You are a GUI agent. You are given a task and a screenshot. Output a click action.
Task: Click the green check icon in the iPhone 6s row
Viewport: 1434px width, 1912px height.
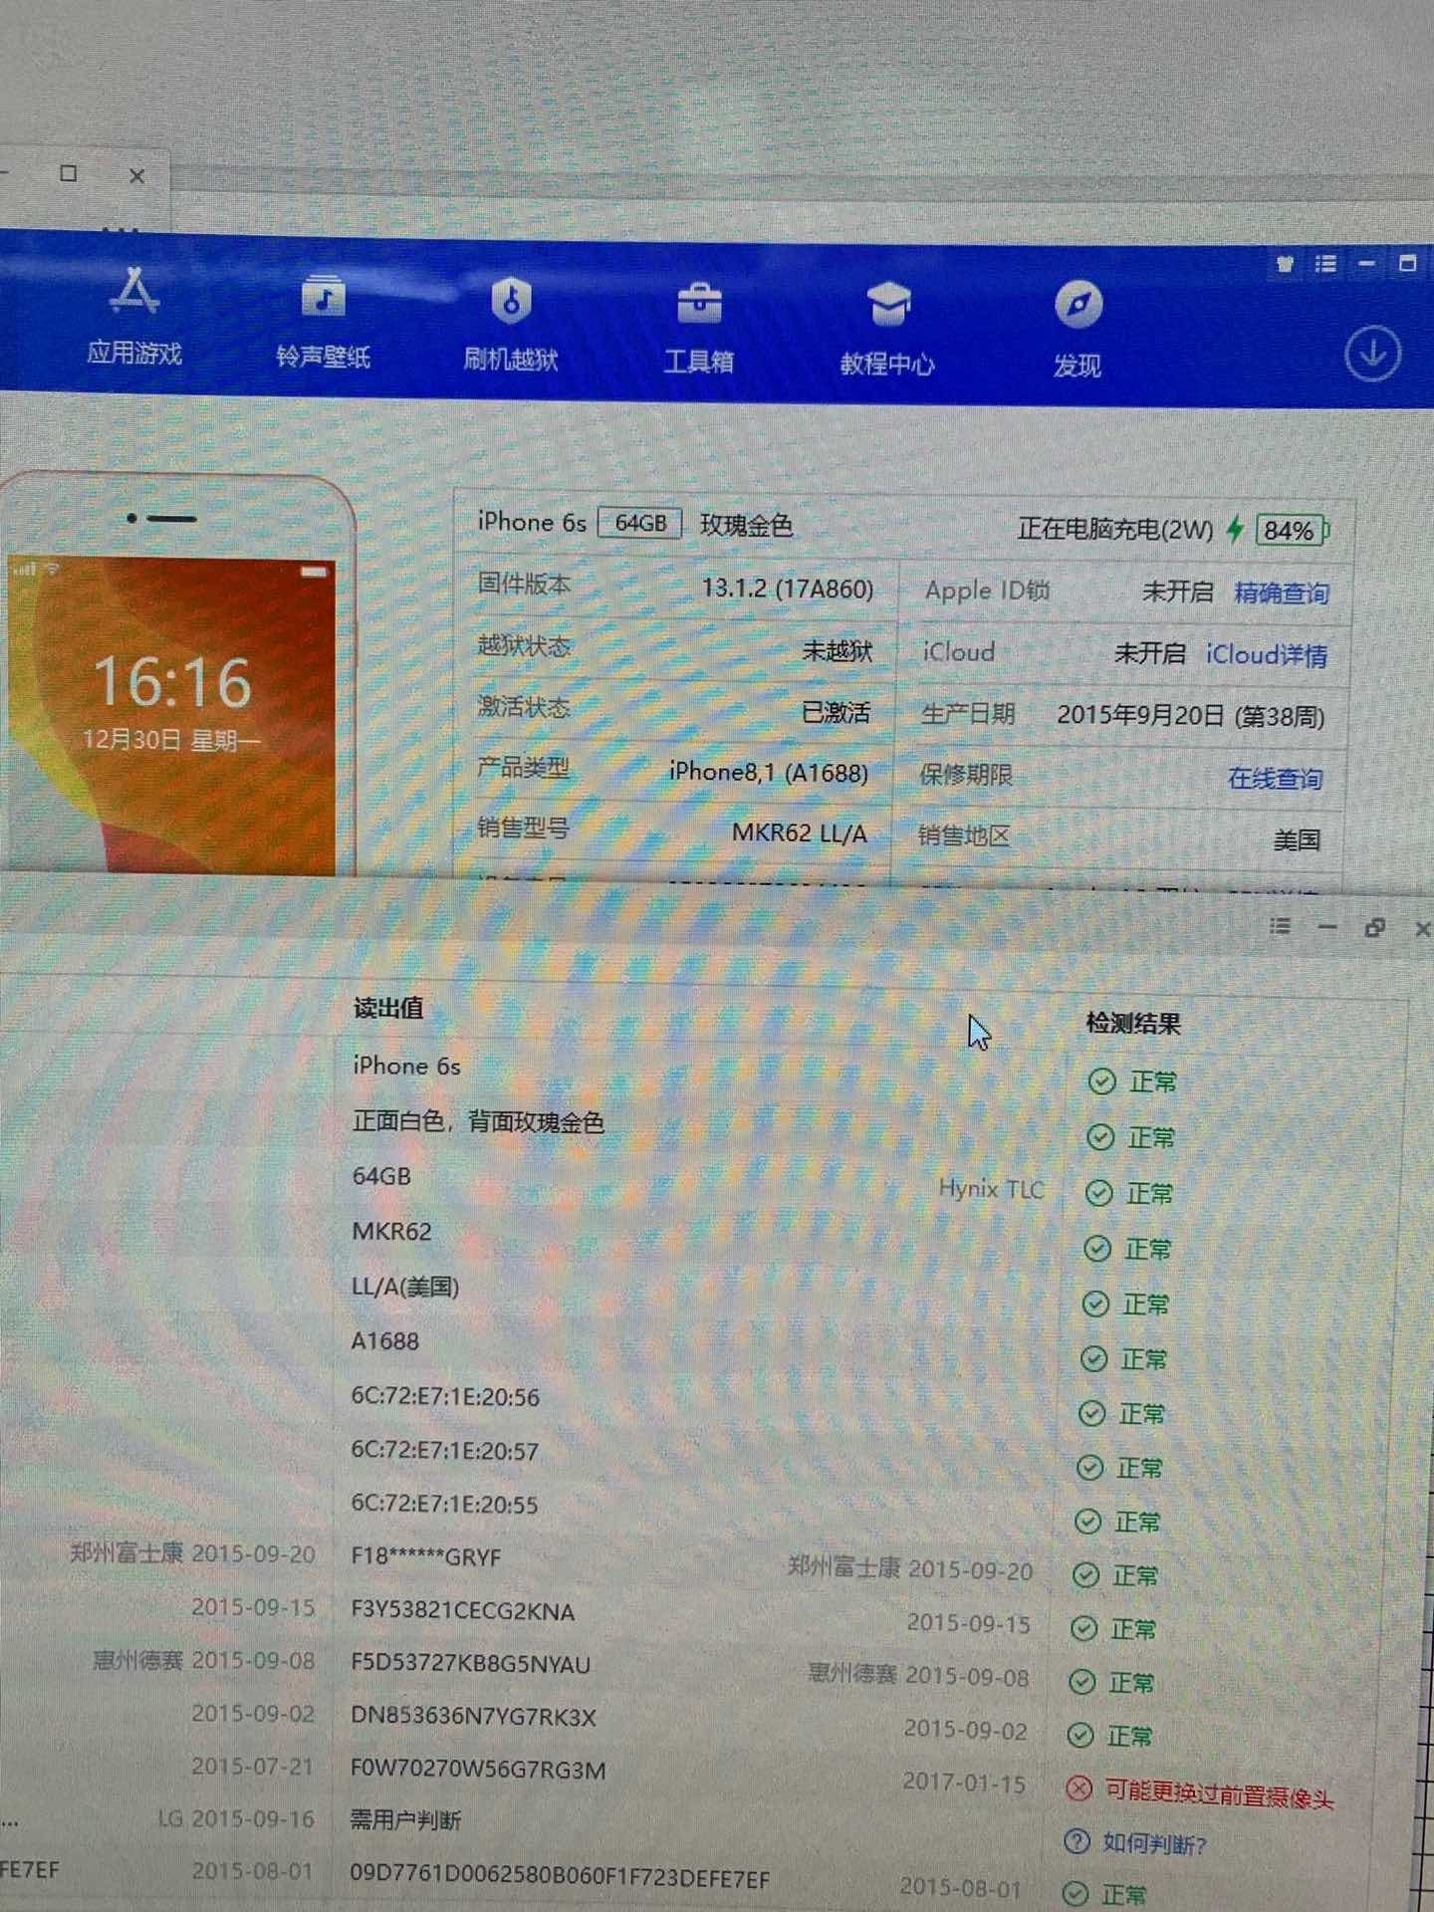(x=1101, y=1081)
